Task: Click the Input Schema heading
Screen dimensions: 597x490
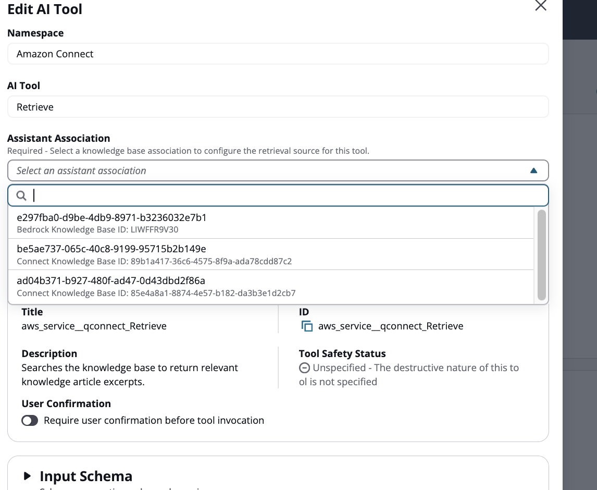Action: 86,476
